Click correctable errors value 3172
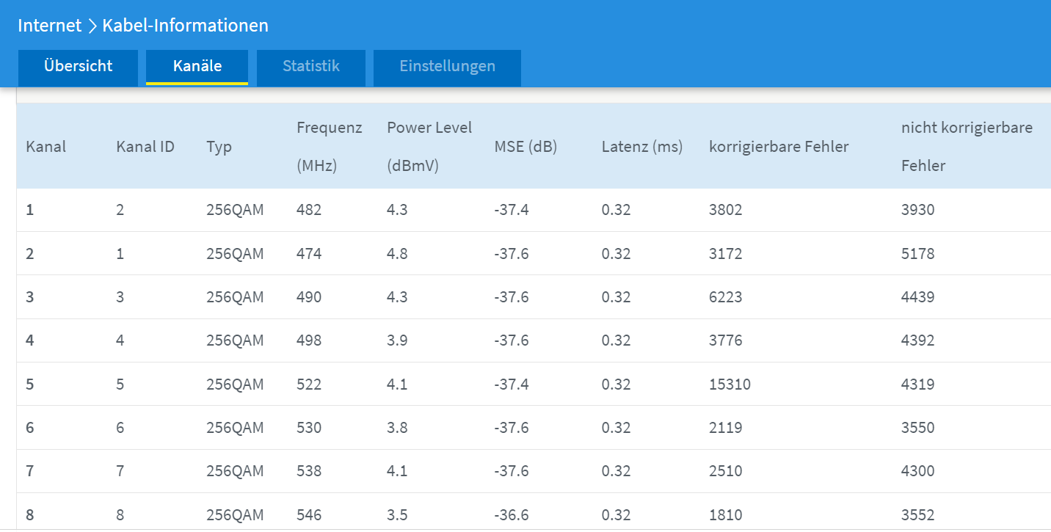Screen dimensions: 1051x532 (x=726, y=254)
